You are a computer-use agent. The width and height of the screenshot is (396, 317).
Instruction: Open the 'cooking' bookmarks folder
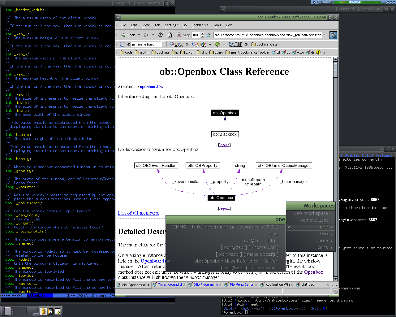point(160,52)
